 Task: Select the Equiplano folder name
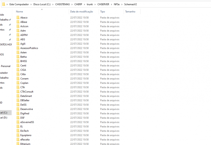[26, 135]
